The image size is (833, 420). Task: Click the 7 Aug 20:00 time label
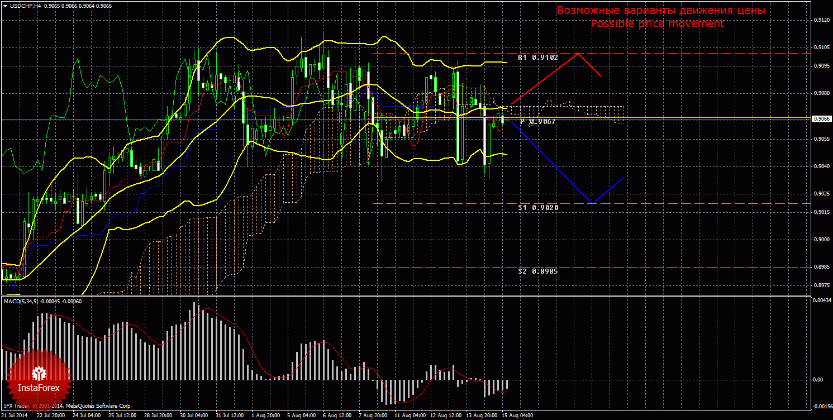pos(372,416)
